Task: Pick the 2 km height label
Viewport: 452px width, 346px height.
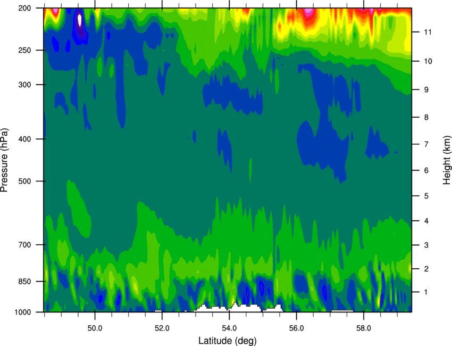Action: (426, 269)
